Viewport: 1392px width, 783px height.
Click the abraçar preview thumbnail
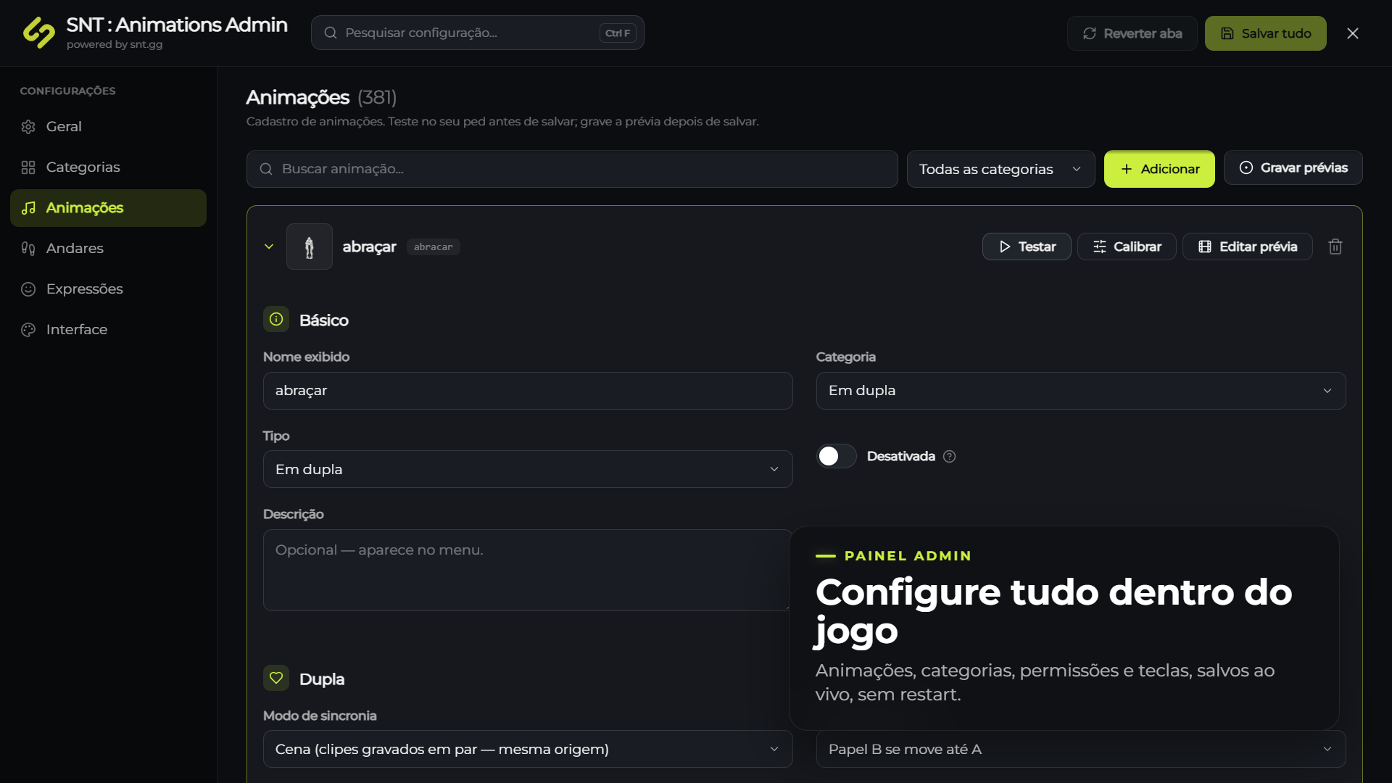point(310,246)
